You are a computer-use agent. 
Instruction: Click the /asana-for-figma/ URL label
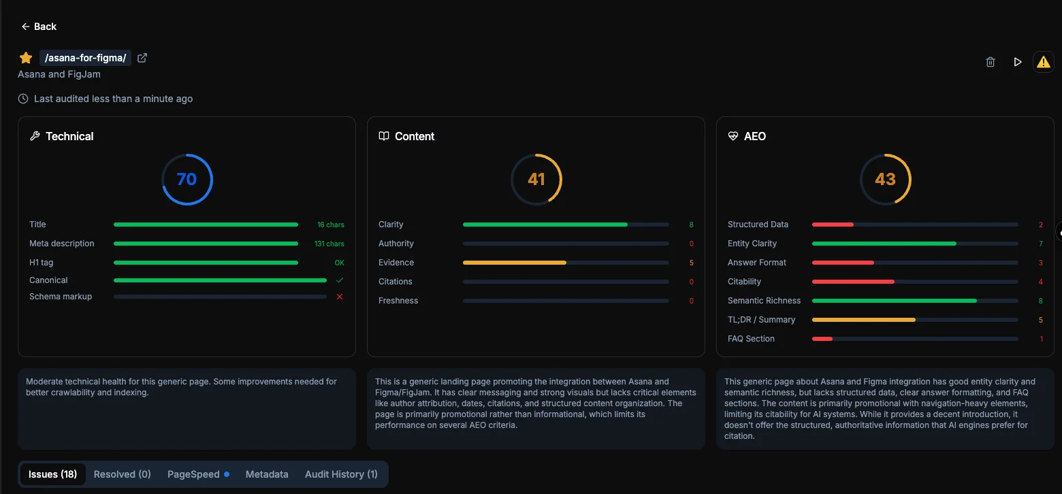(85, 58)
